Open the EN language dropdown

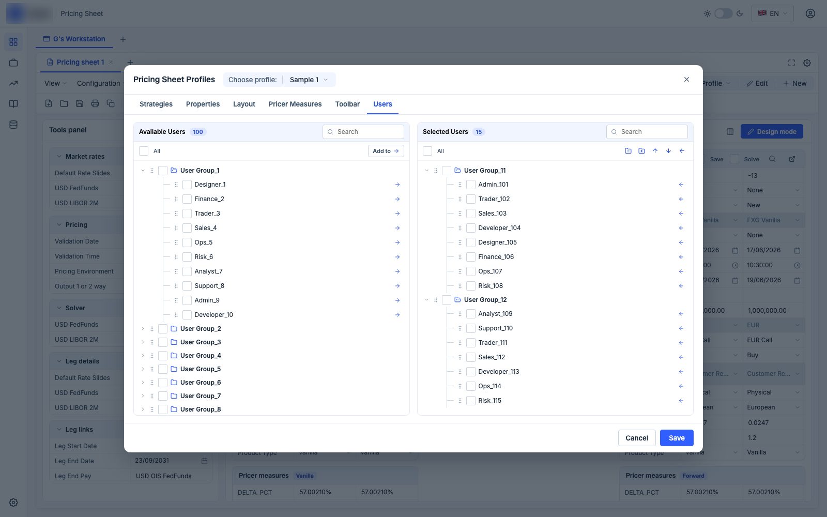point(772,13)
